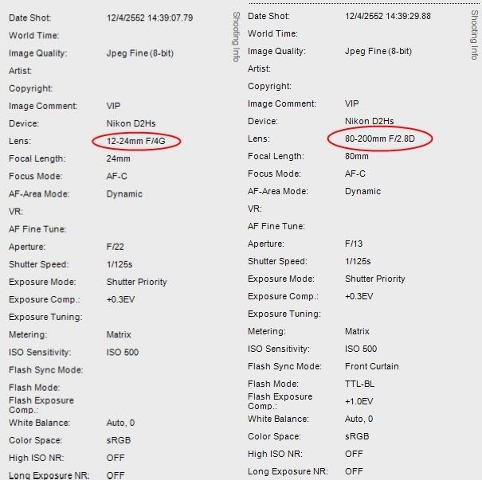Select the left Date Shot timestamp ending 07.79
Screen dimensions: 482x480
[x=150, y=18]
